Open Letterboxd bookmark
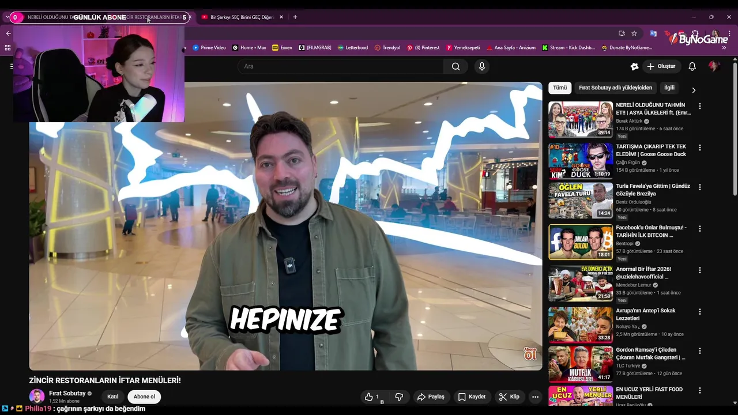This screenshot has width=738, height=415. [352, 48]
